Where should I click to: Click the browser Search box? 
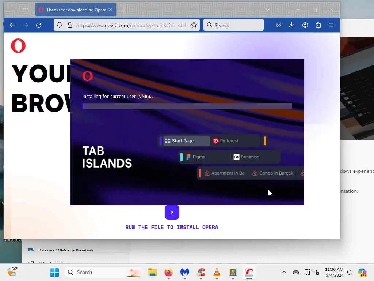point(233,25)
